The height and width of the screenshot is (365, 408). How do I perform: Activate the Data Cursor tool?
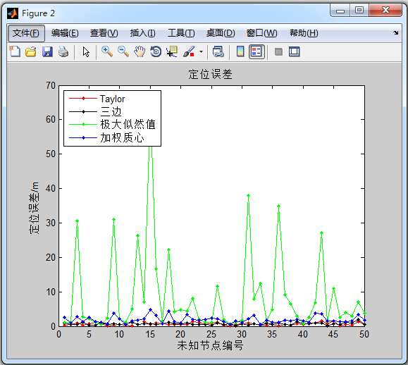point(172,51)
